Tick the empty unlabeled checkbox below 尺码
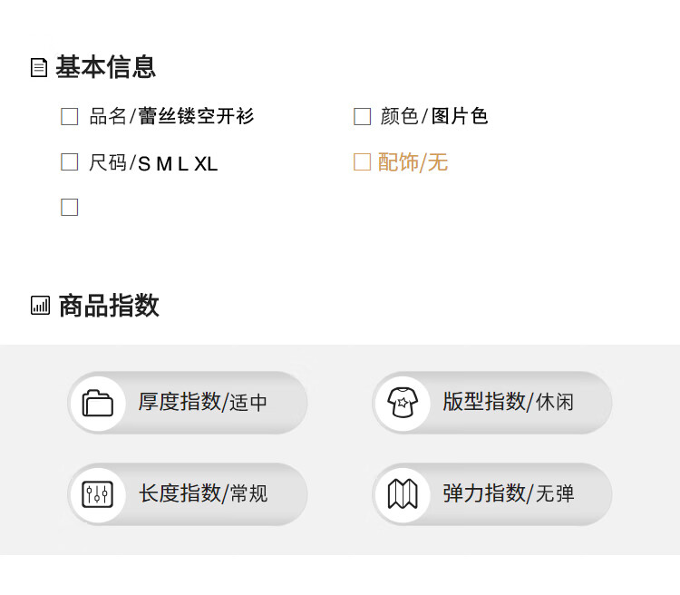Screen dimensions: 680x595 click(x=70, y=208)
